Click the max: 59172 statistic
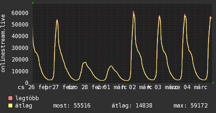This screenshot has width=216, height=113. click(x=191, y=106)
